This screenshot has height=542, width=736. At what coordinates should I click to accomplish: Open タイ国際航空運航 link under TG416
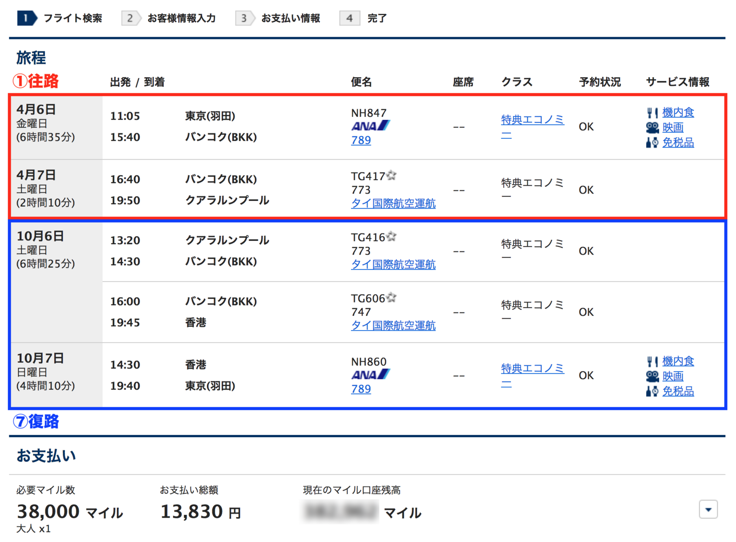[393, 264]
